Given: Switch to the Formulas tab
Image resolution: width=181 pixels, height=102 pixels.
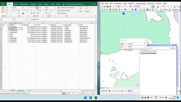Looking at the screenshot, I should [x=33, y=4].
